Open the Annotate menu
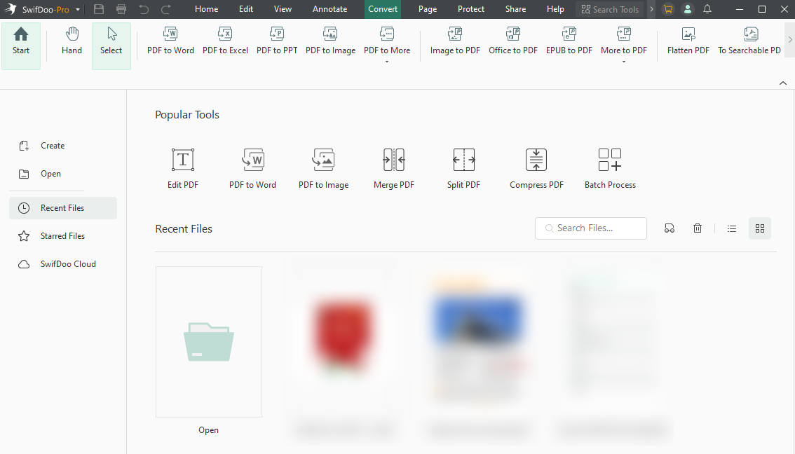The height and width of the screenshot is (454, 795). point(329,9)
